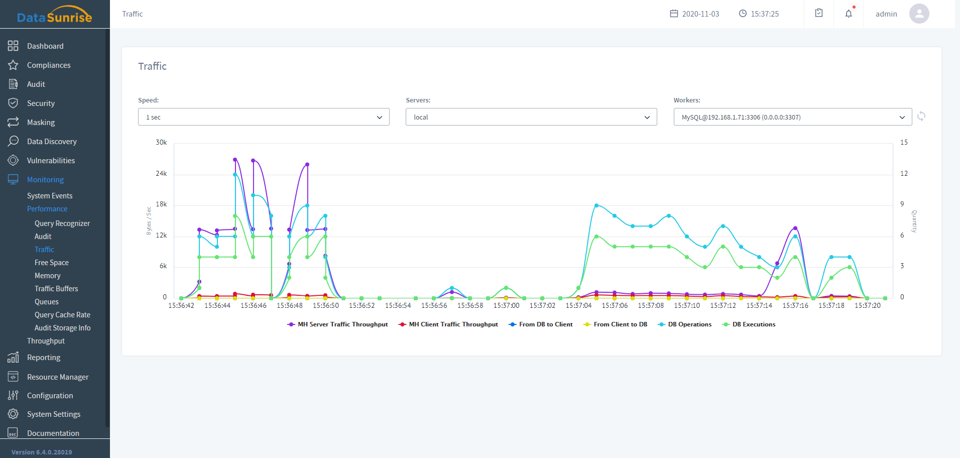960x458 pixels.
Task: Open the Speed dropdown
Action: pos(264,117)
